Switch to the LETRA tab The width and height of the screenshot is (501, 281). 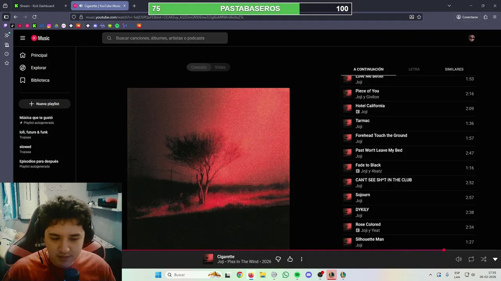coord(414,69)
